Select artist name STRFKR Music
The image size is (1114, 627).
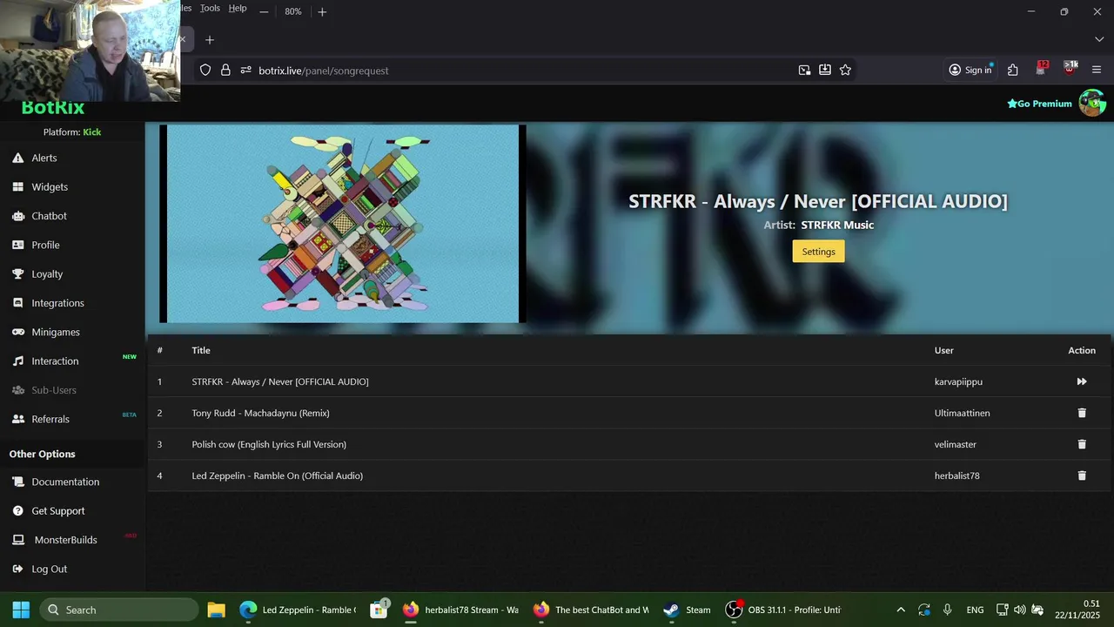837,225
